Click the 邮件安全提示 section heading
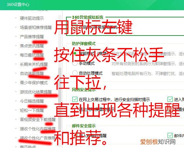 tap(84, 126)
